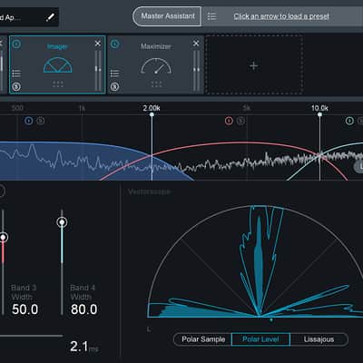Click the Vectorscope panel label
Screen dimensions: 363x363
click(x=150, y=191)
